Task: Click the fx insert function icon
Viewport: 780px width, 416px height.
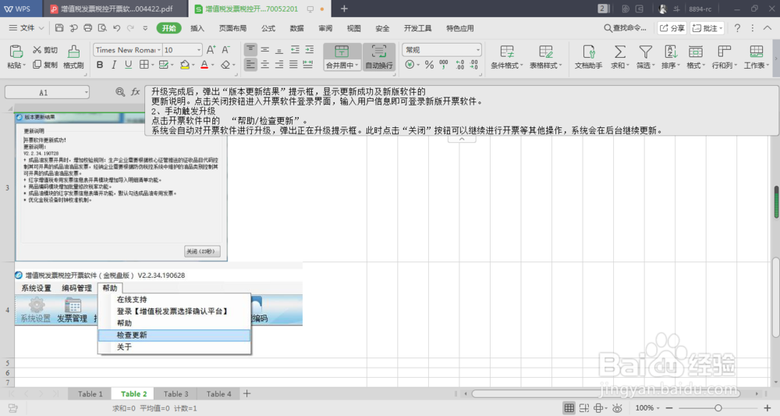Action: pyautogui.click(x=135, y=92)
